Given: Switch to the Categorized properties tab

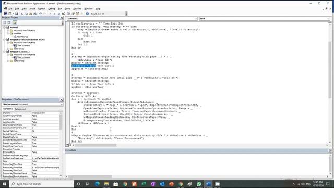Looking at the screenshot, I should tap(20, 109).
